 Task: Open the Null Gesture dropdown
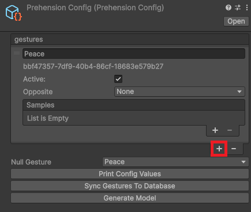[x=175, y=162]
